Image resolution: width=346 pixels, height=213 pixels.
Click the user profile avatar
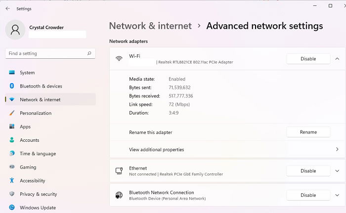(x=15, y=30)
